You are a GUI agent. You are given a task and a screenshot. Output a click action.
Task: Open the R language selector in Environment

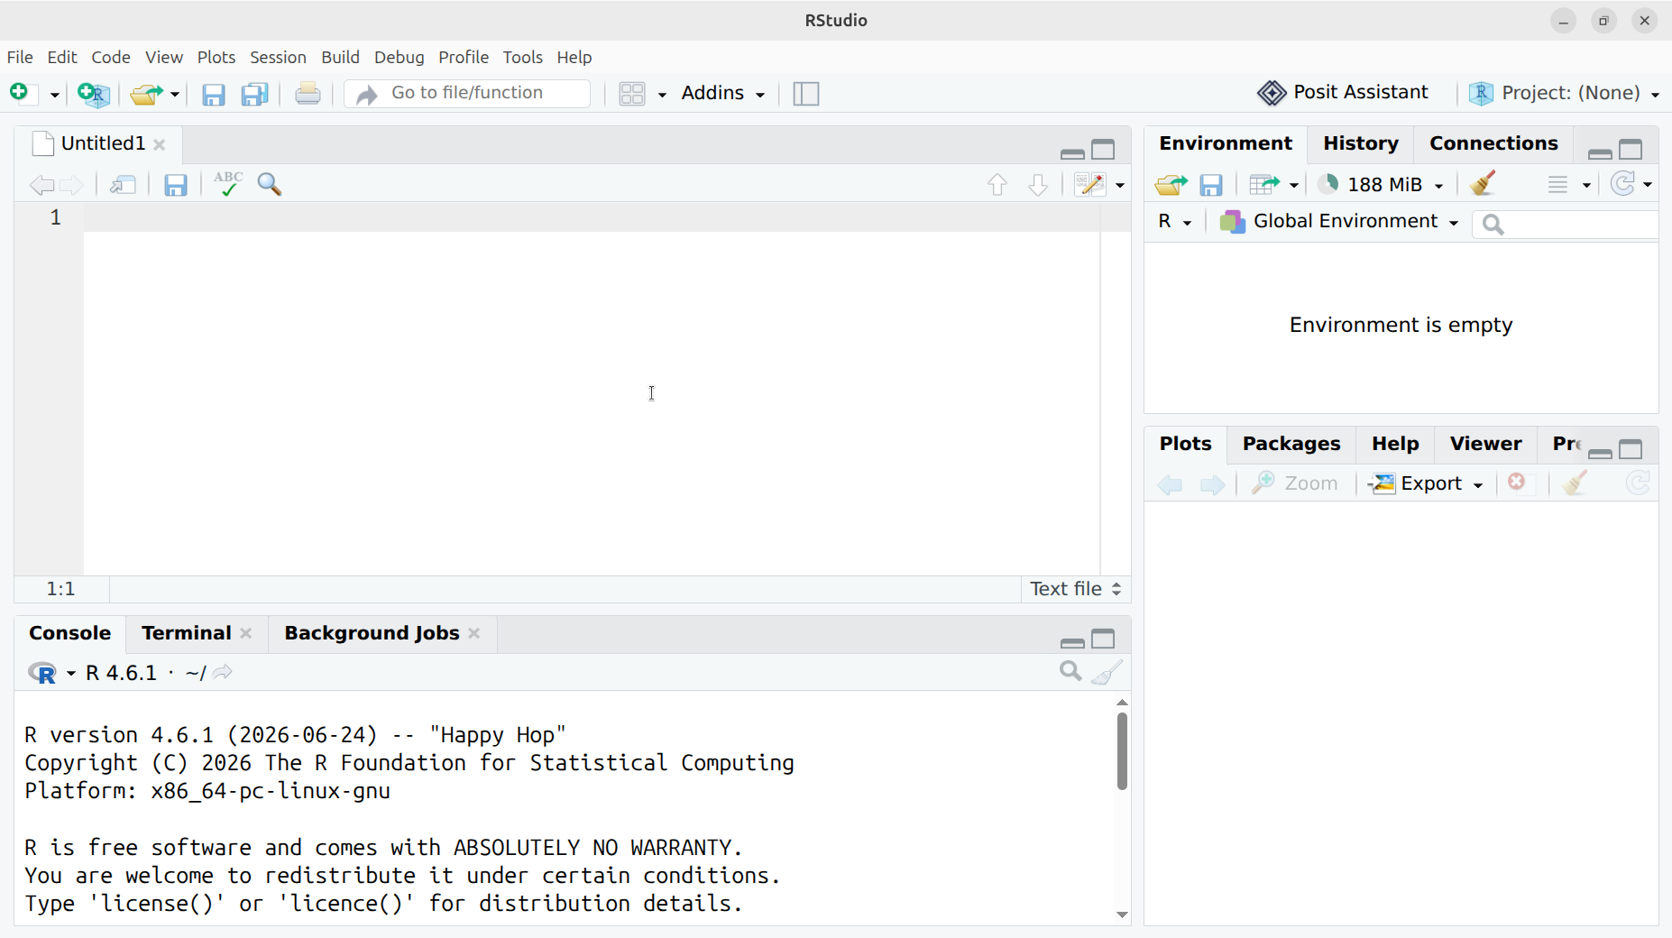(x=1175, y=222)
